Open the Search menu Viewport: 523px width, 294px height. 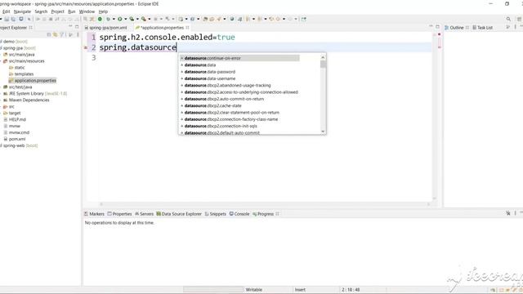(41, 11)
